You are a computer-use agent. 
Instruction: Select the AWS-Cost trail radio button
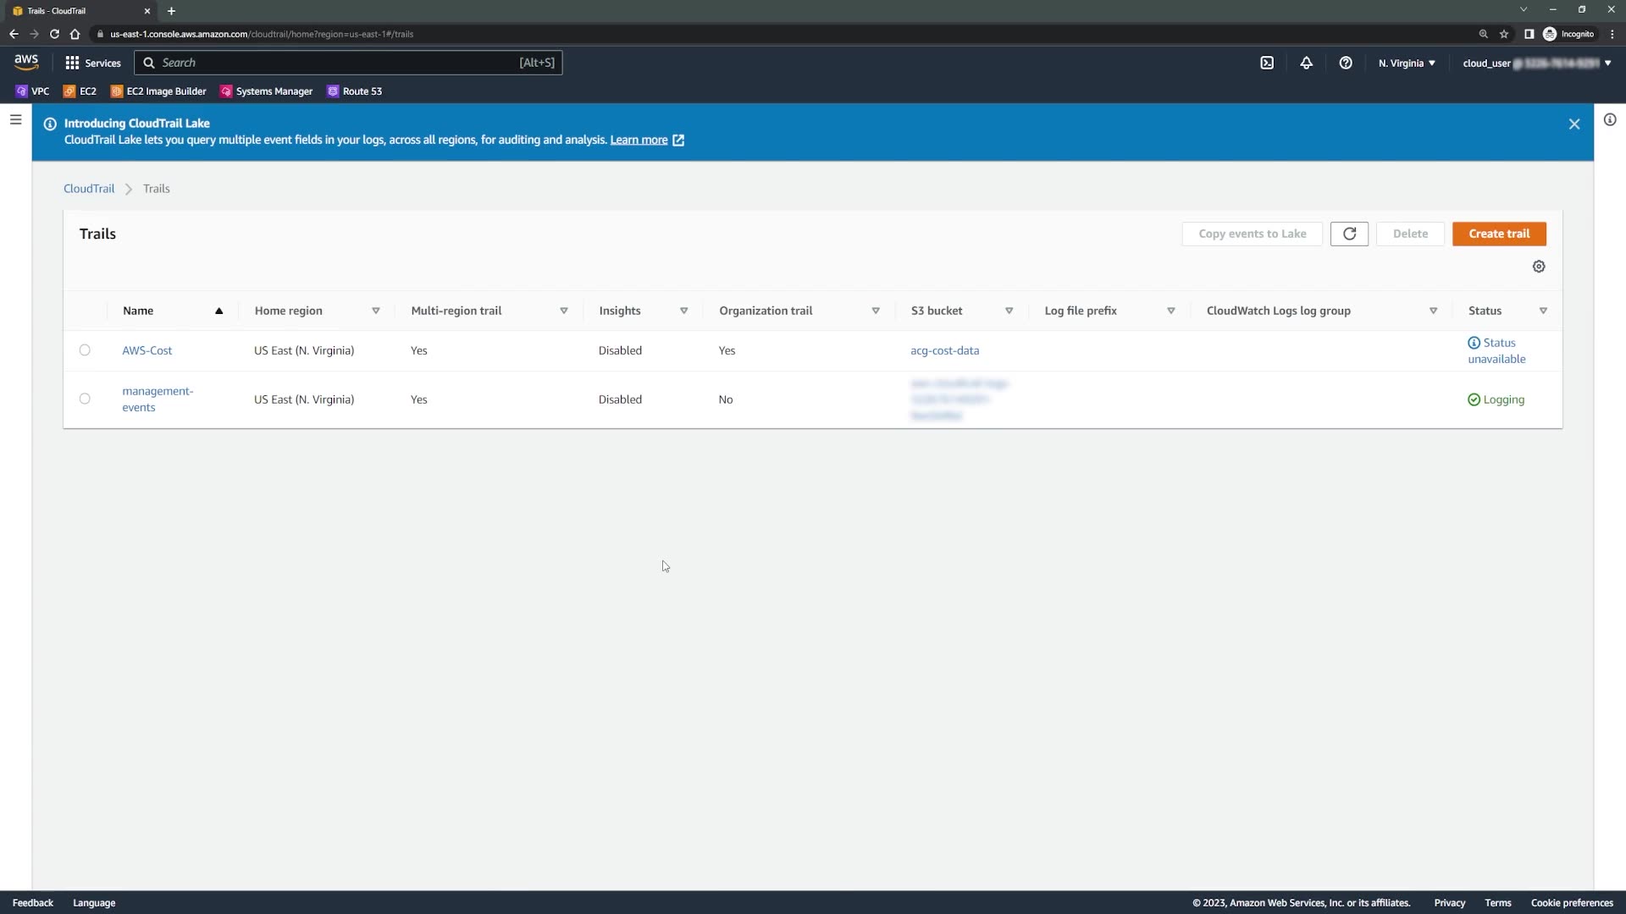[x=85, y=350]
